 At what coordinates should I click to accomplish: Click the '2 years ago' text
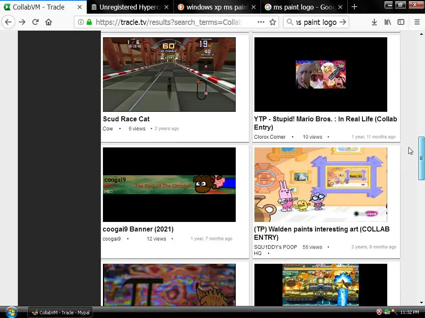[167, 129]
